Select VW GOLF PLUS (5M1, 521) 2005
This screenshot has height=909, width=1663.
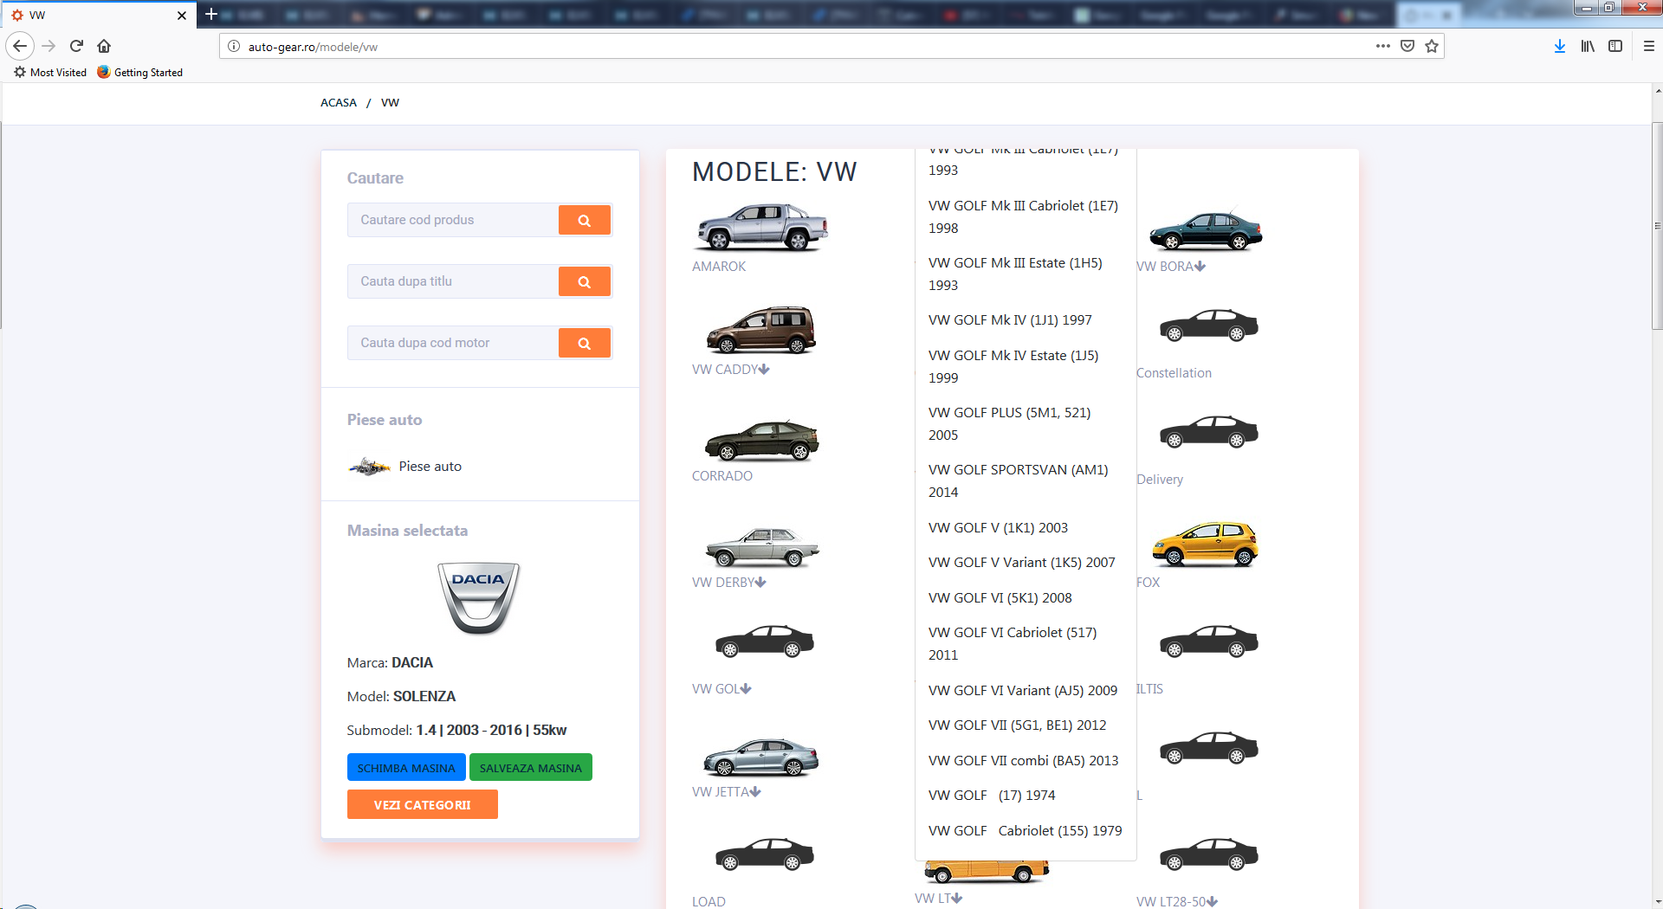click(x=1010, y=424)
